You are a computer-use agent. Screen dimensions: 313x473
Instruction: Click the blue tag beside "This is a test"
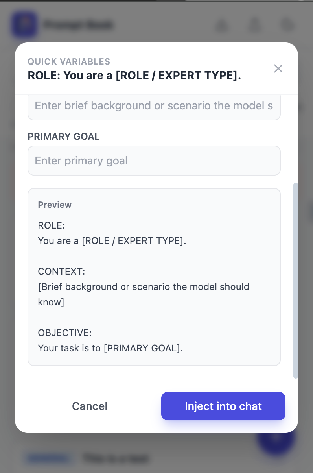pyautogui.click(x=48, y=458)
